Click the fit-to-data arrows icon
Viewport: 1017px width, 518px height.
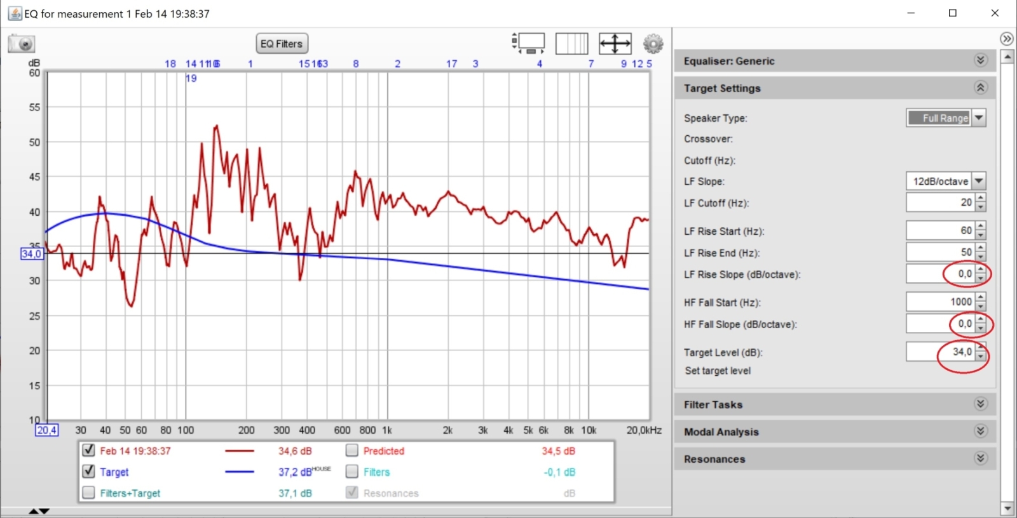pos(615,44)
